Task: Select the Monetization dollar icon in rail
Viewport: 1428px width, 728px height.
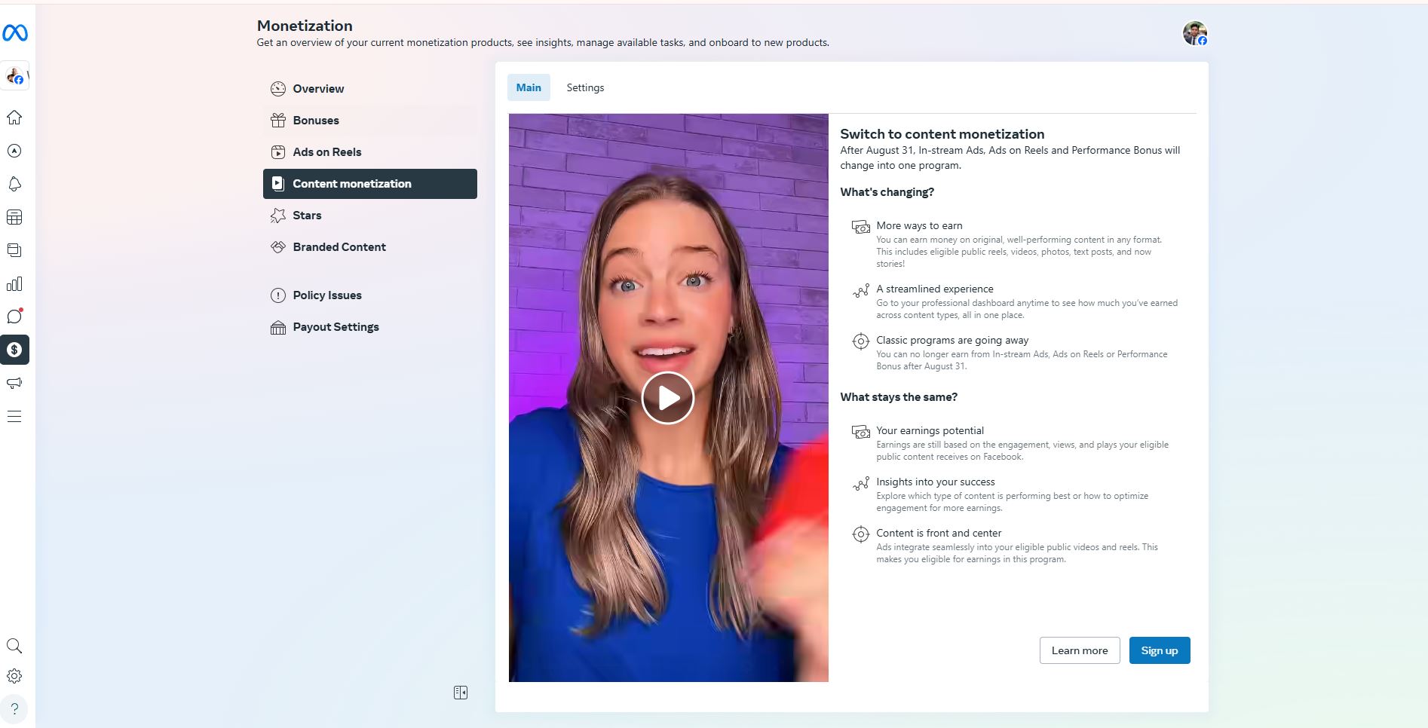Action: [14, 350]
